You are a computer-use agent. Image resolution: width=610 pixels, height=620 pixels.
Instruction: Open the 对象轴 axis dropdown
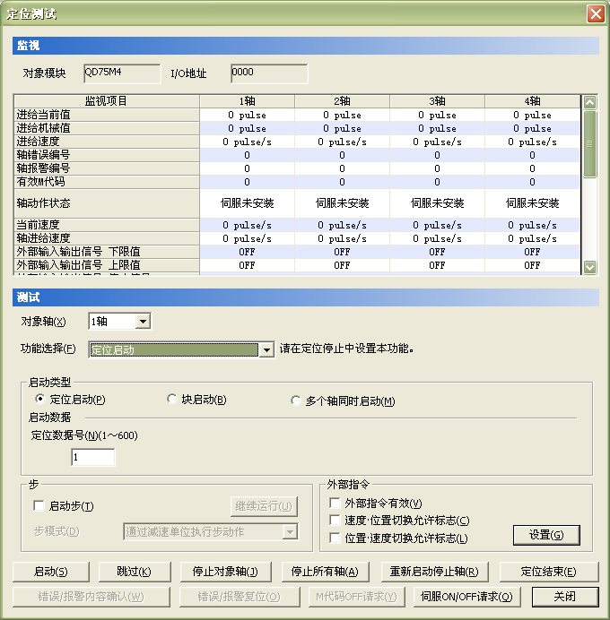coord(143,322)
